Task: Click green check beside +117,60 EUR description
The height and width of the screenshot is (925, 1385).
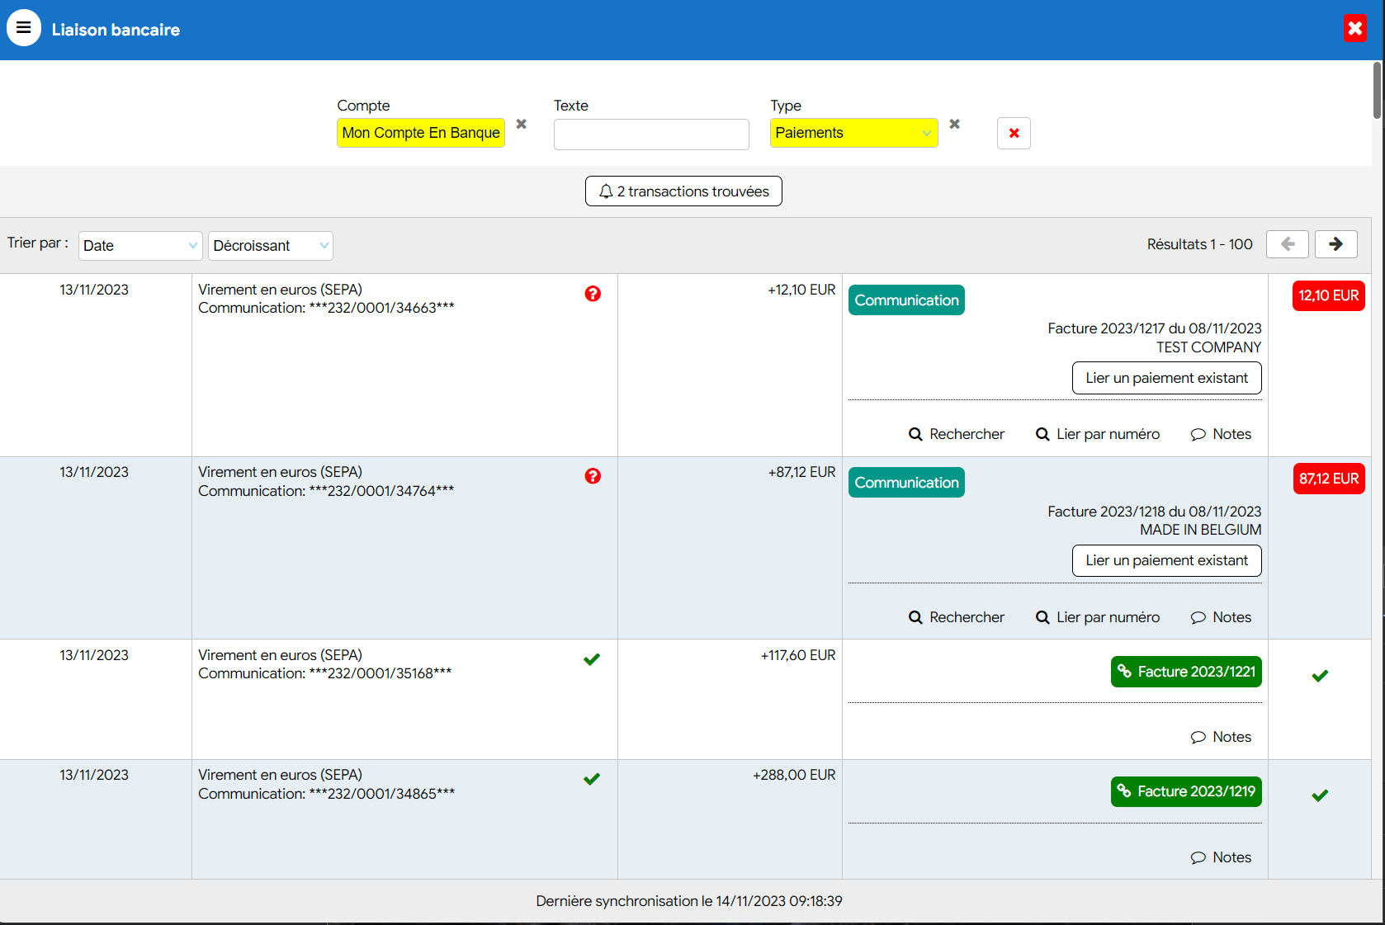Action: point(592,659)
